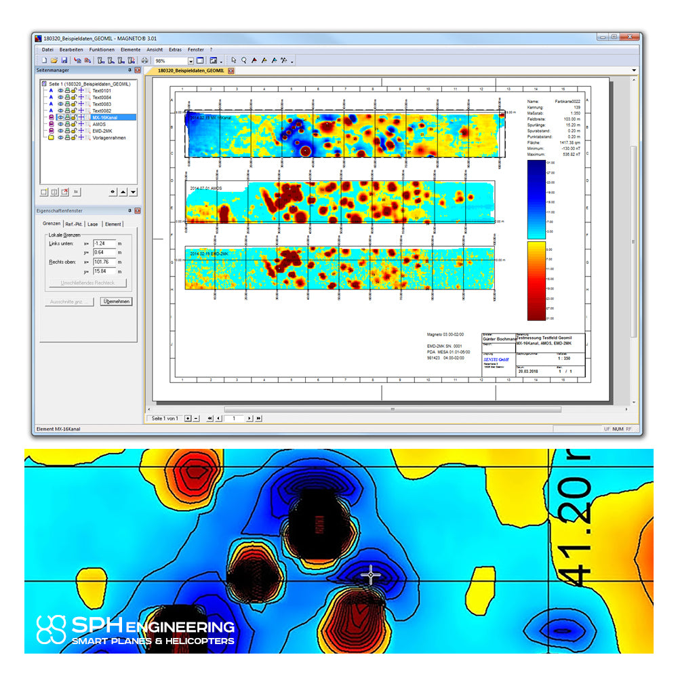Select the arrow pointer tool

click(233, 60)
